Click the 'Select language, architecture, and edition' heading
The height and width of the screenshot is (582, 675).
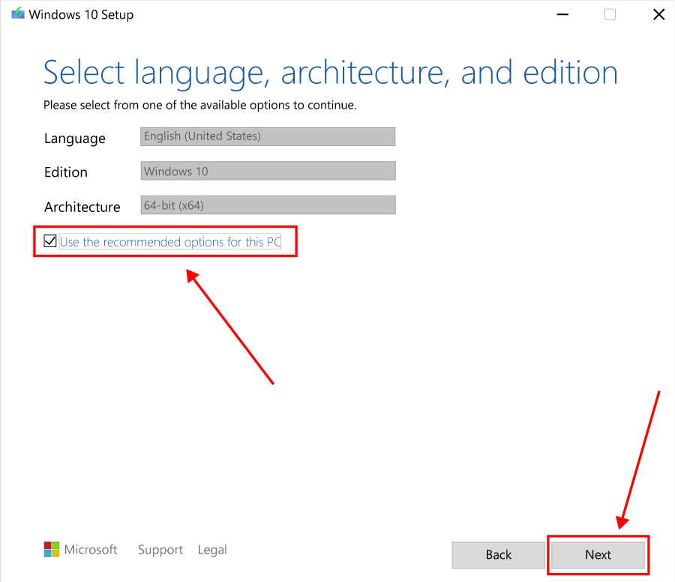tap(330, 73)
